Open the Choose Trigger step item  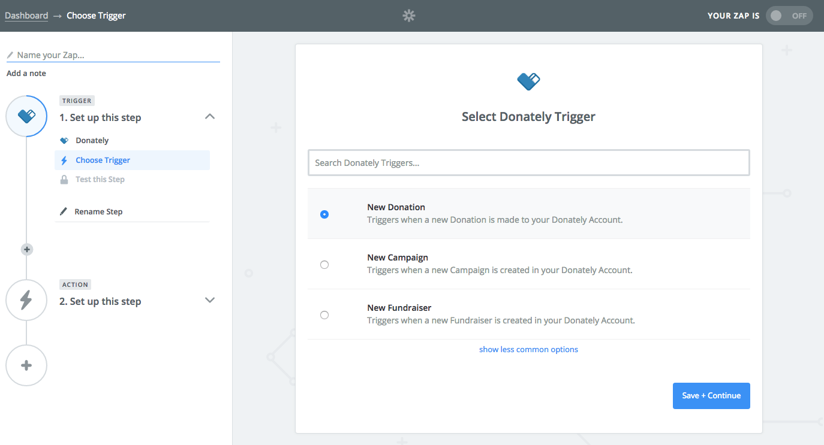point(132,160)
